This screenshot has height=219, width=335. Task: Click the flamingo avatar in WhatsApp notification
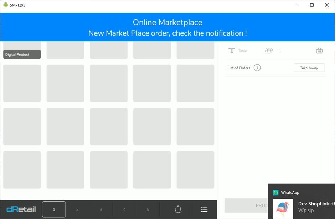click(283, 209)
